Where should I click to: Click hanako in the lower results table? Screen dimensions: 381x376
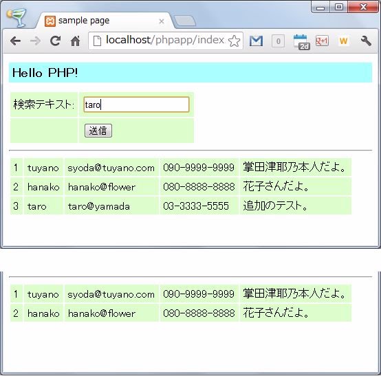(43, 313)
